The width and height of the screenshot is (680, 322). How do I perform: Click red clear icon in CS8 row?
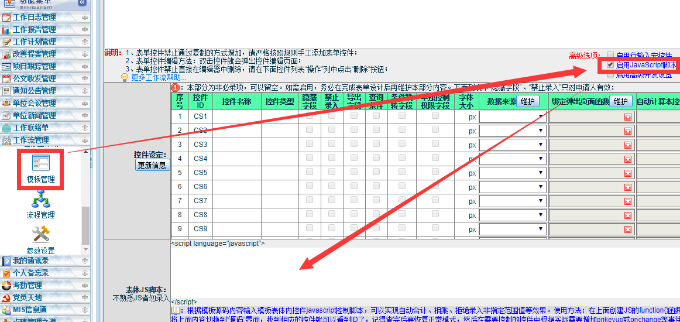628,215
